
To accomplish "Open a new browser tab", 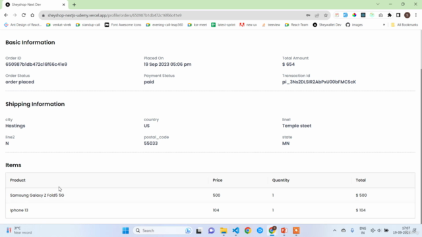I will coord(74,5).
